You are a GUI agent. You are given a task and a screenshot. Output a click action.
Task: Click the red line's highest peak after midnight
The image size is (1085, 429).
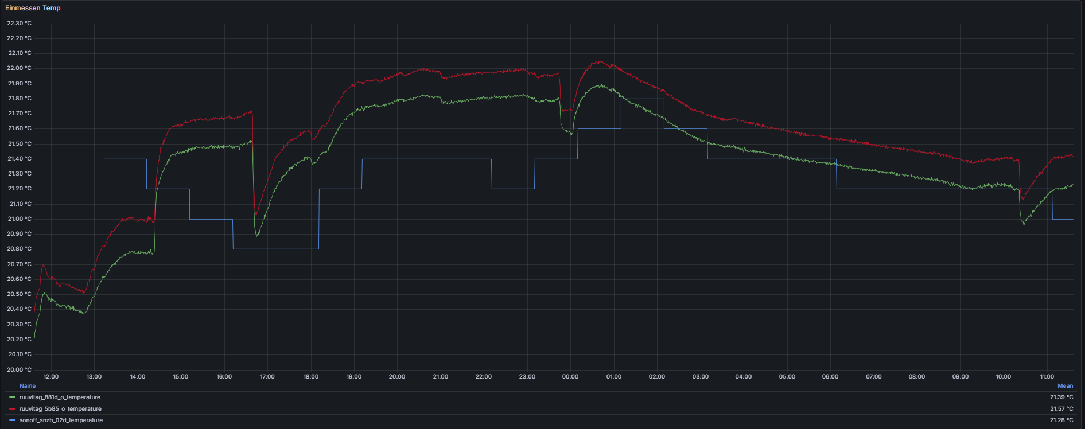pos(599,61)
